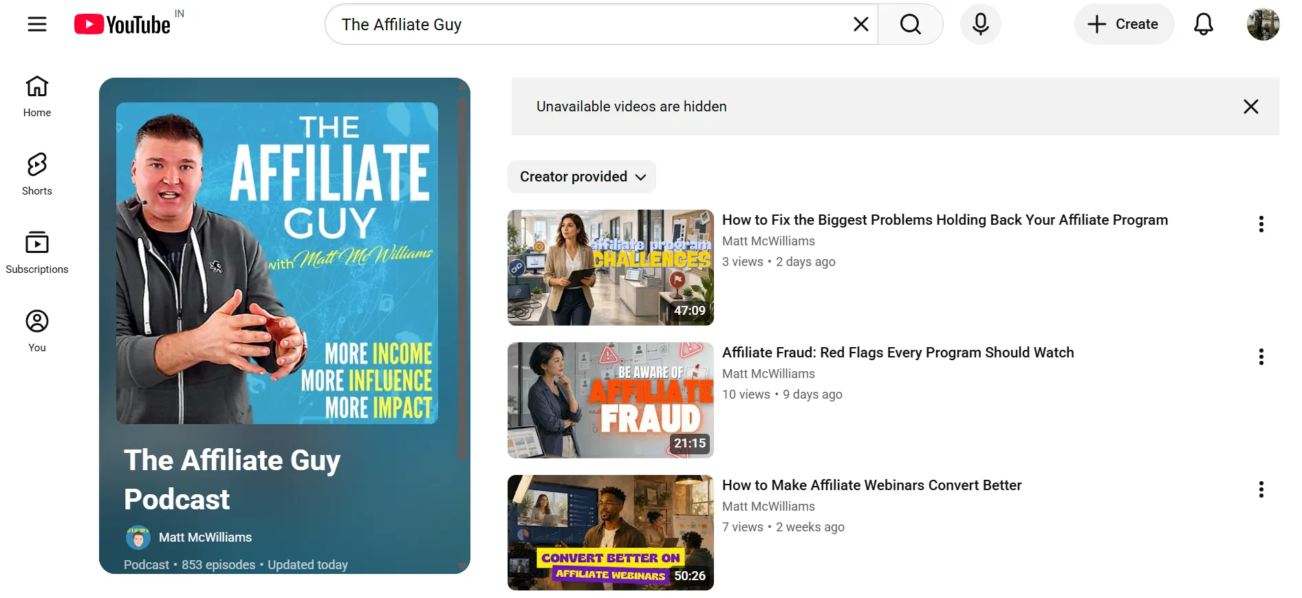The height and width of the screenshot is (598, 1302).
Task: Open the Affiliate Program Challenges video thumbnail
Action: pyautogui.click(x=611, y=267)
